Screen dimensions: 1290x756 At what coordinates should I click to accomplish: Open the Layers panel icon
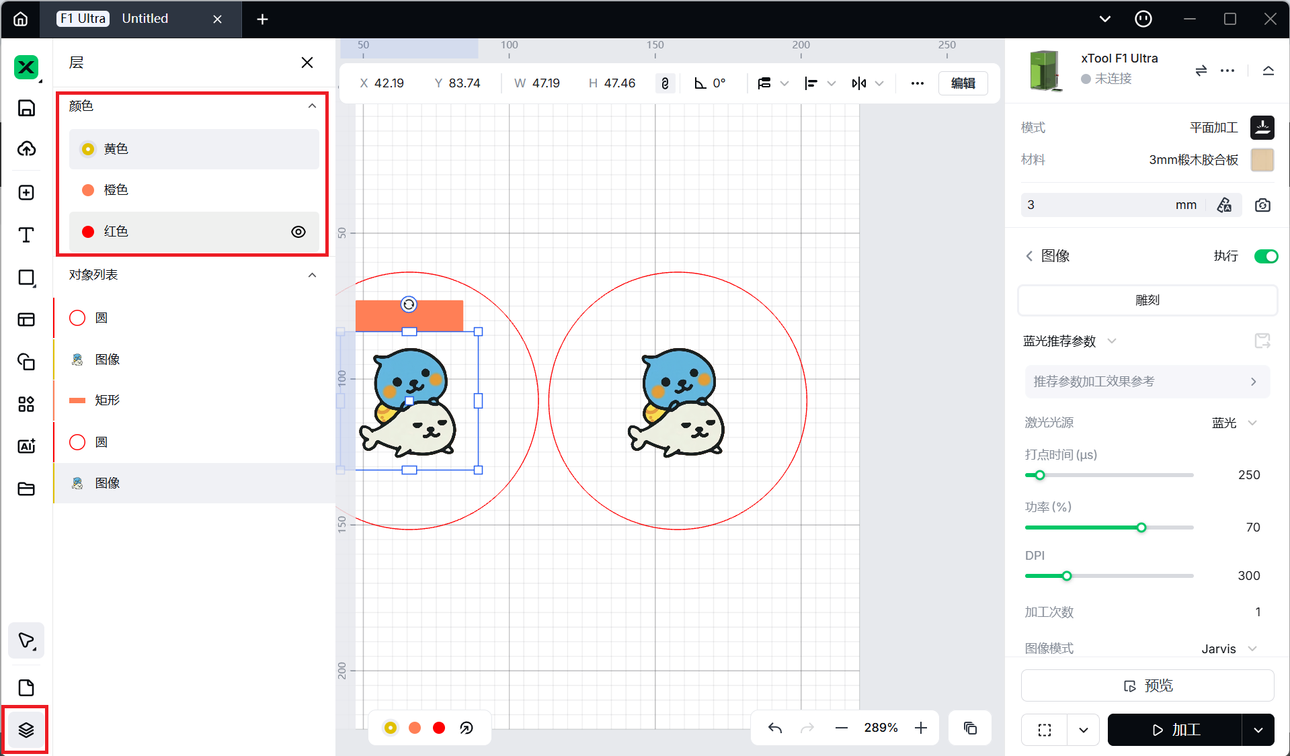click(26, 730)
